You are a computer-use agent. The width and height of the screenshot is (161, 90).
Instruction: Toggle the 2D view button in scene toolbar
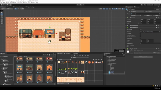[104, 9]
